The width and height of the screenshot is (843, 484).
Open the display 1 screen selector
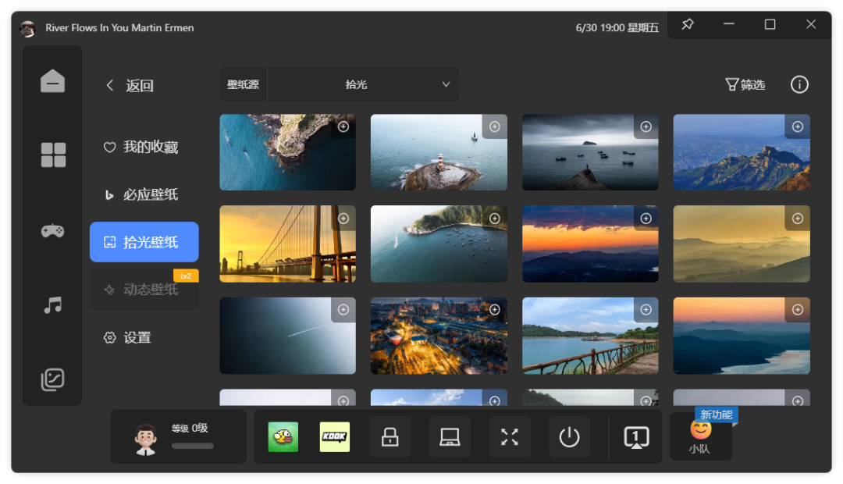636,437
